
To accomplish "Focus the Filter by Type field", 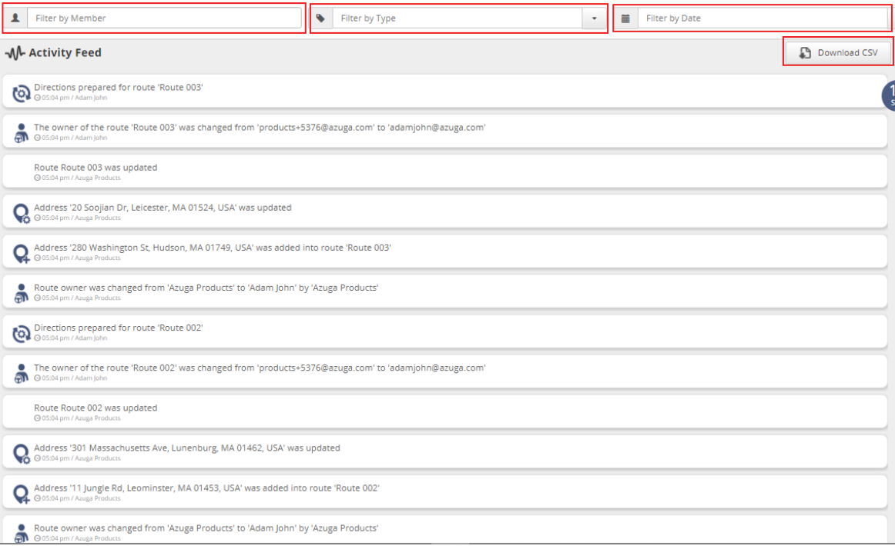I will coord(458,18).
